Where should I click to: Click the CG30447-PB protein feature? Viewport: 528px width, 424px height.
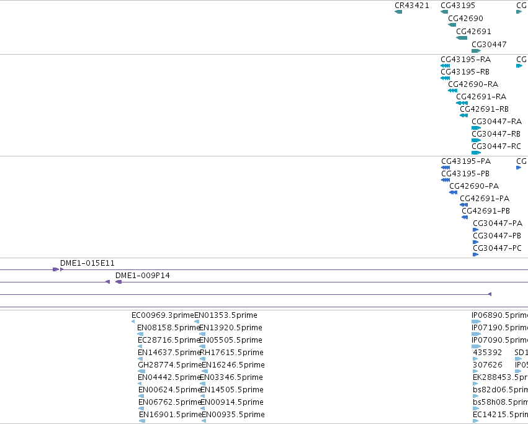(475, 242)
